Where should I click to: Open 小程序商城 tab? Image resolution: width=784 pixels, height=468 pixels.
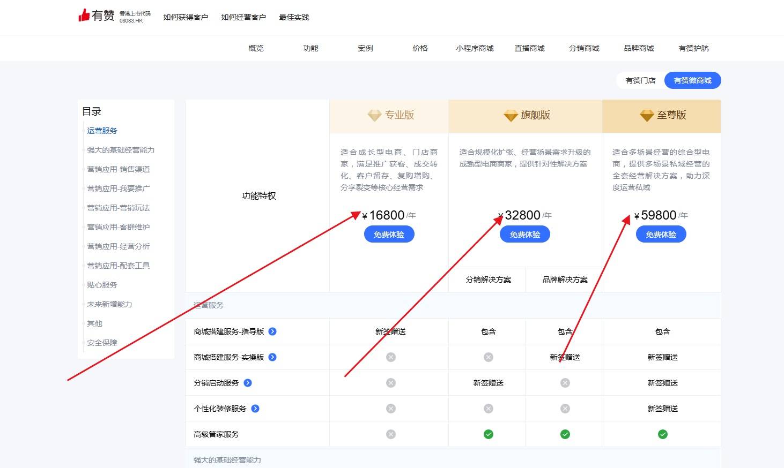point(475,48)
